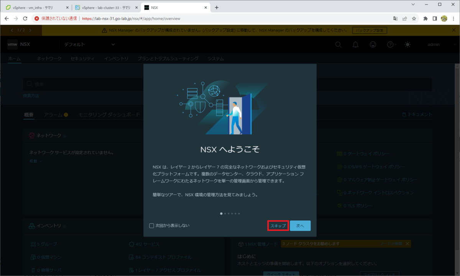Click the NSX search input field
Screen dimensions: 460x276
227,84
